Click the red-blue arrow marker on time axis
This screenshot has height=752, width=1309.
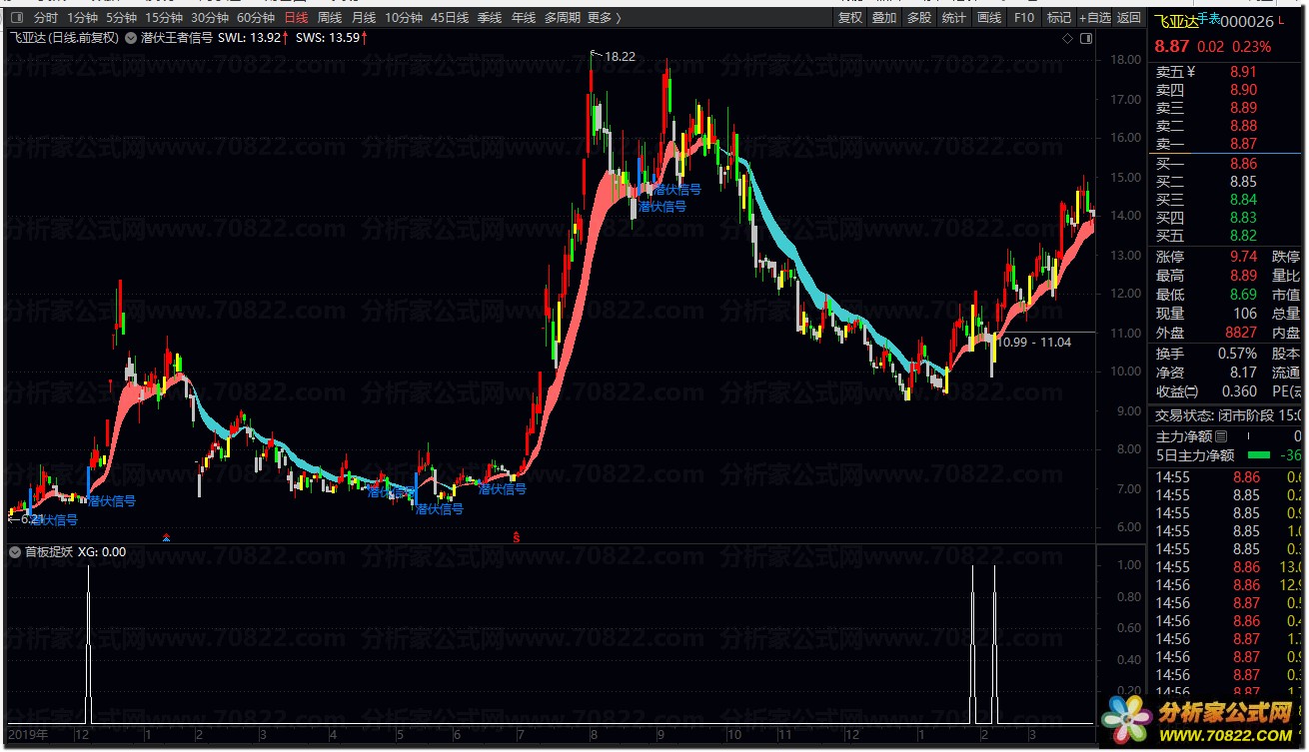[166, 537]
